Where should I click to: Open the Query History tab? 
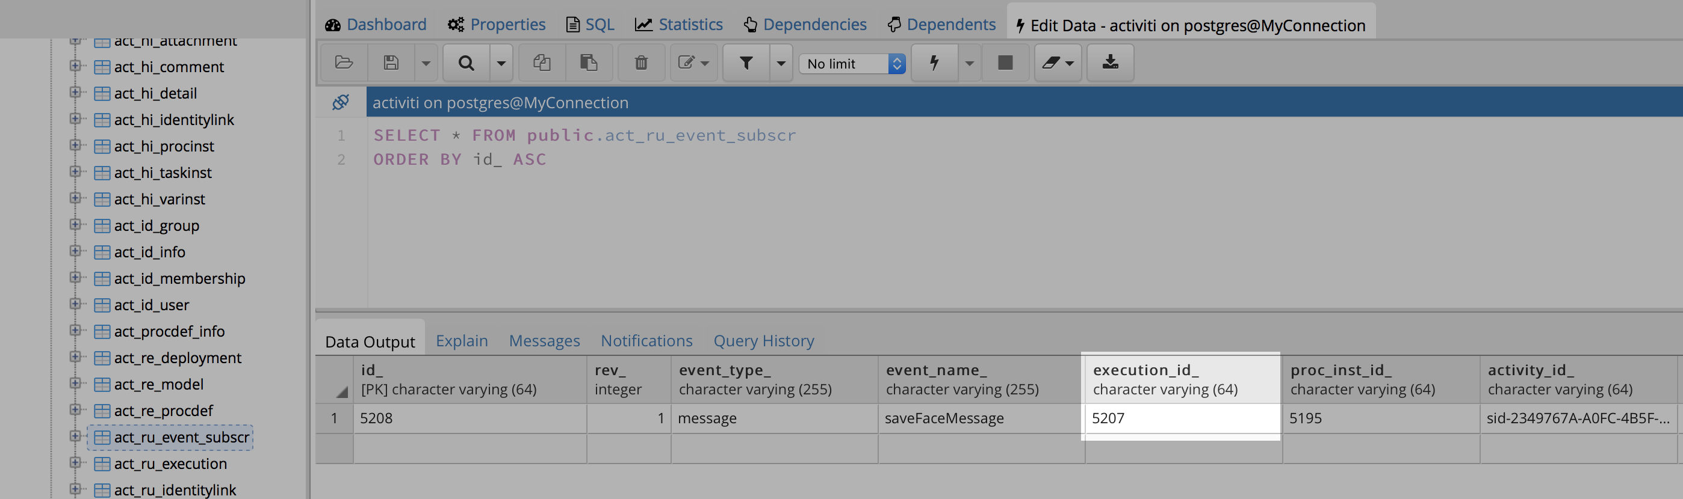[764, 340]
